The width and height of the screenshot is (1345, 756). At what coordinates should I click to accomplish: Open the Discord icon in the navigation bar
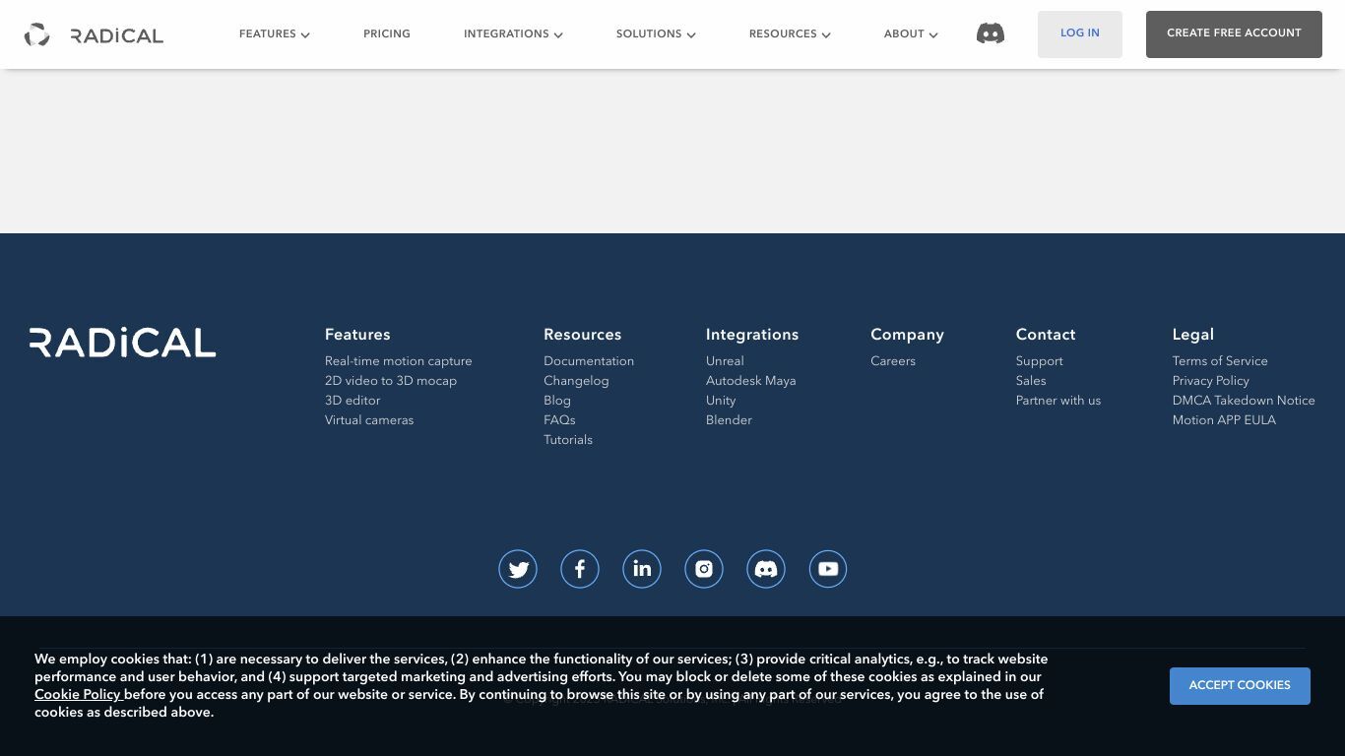click(x=990, y=33)
